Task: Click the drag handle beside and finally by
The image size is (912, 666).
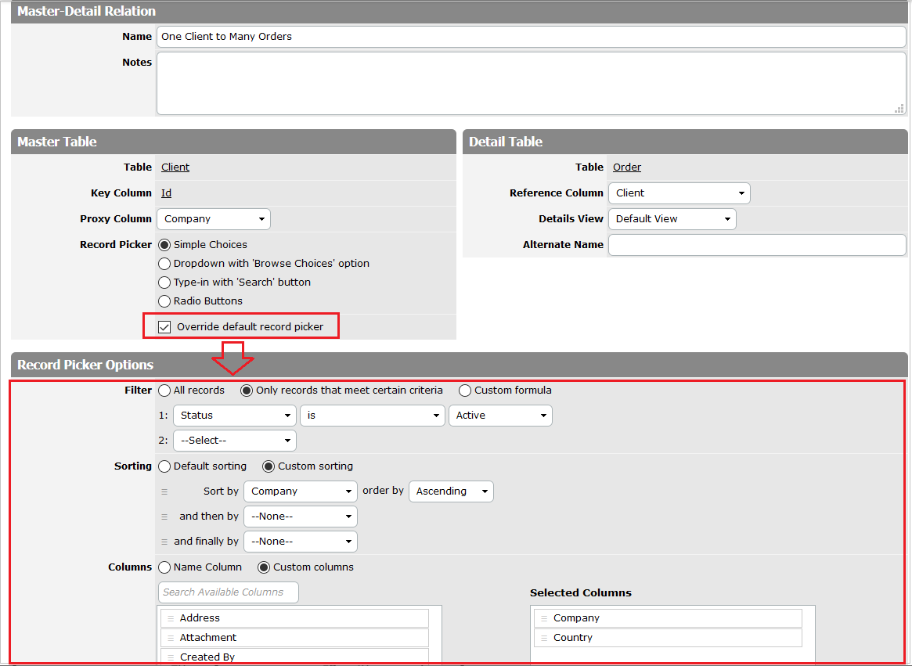Action: coord(164,542)
